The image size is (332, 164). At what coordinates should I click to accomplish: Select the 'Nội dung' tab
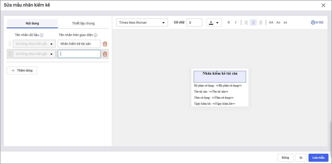pyautogui.click(x=32, y=23)
